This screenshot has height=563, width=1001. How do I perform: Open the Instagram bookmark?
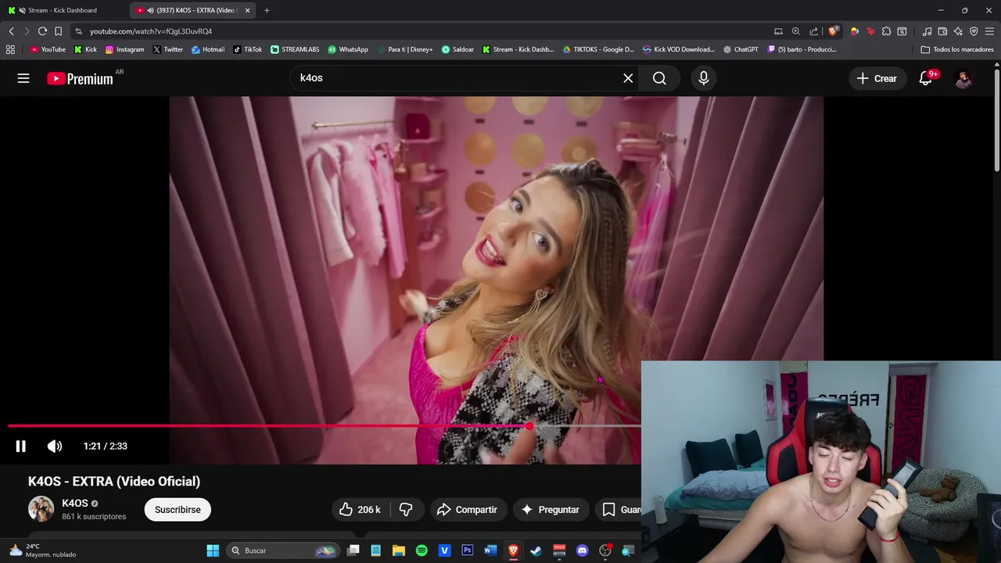[125, 49]
